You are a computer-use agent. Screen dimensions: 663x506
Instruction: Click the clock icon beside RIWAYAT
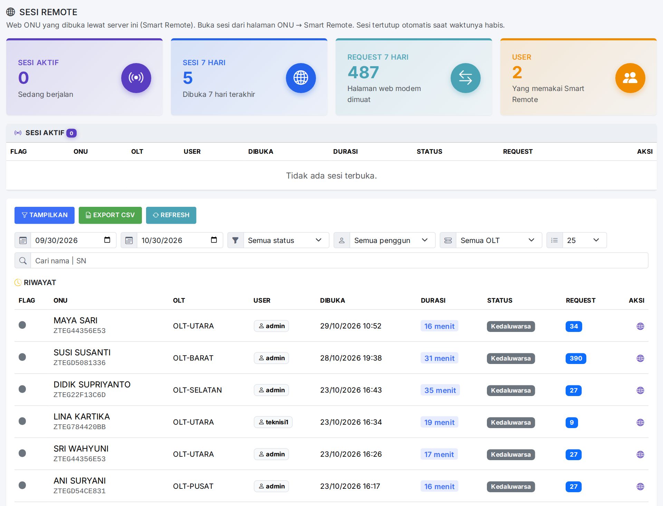click(x=18, y=282)
